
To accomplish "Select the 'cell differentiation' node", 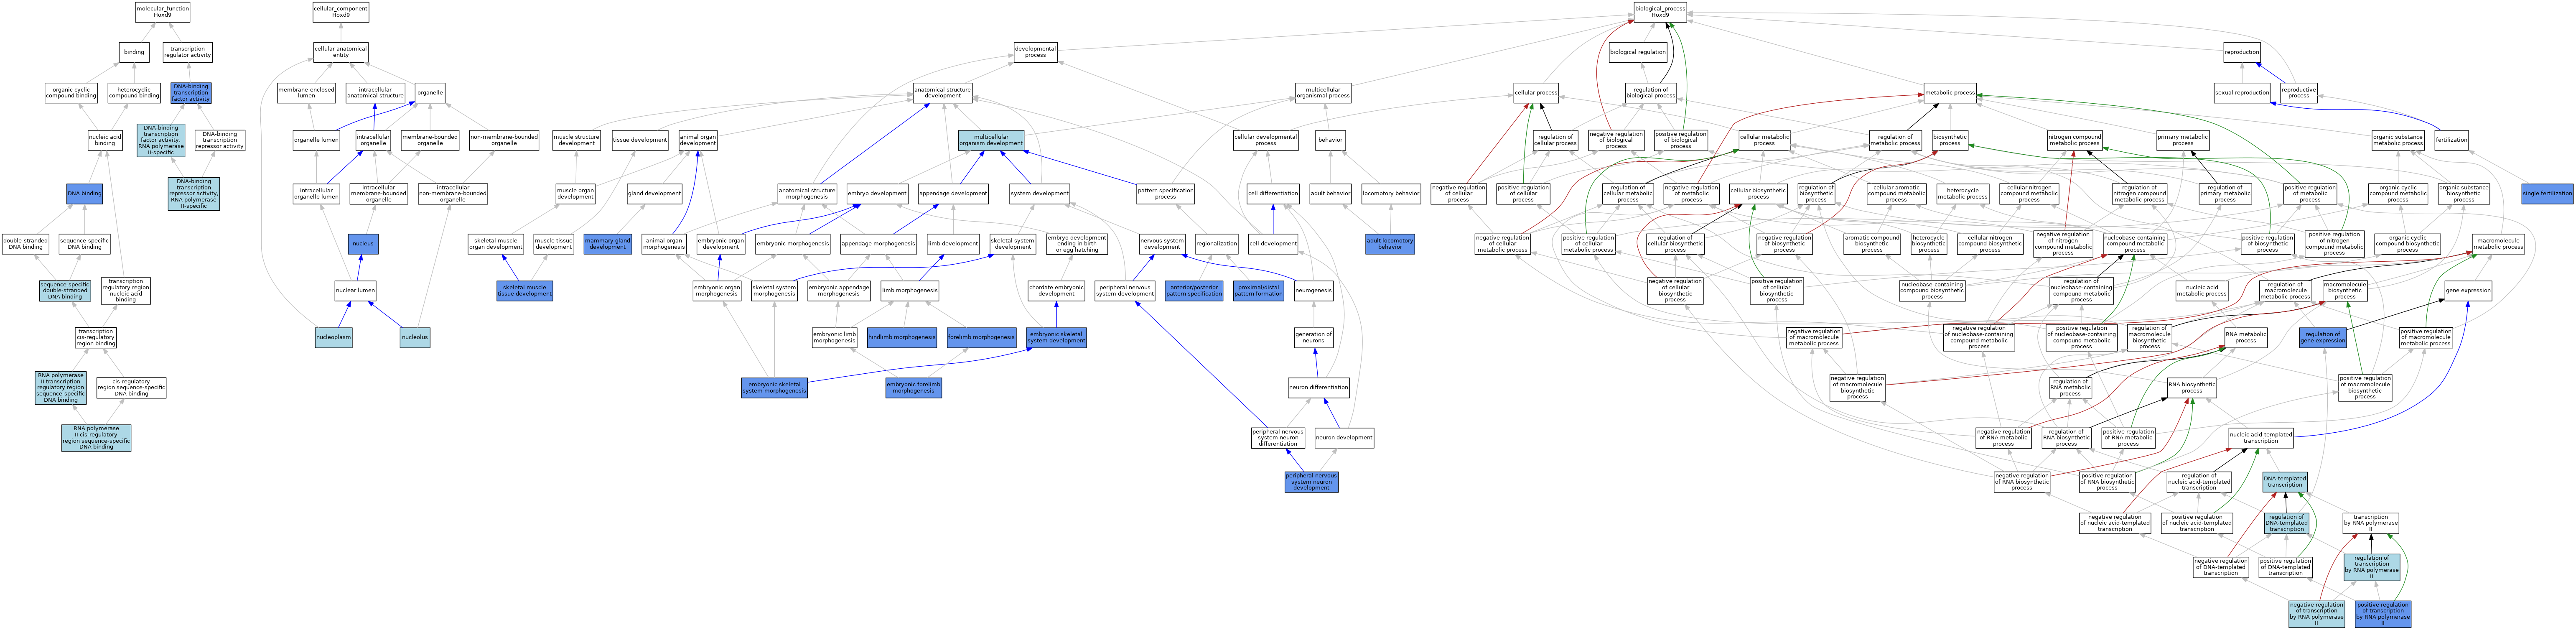I will (x=1273, y=193).
